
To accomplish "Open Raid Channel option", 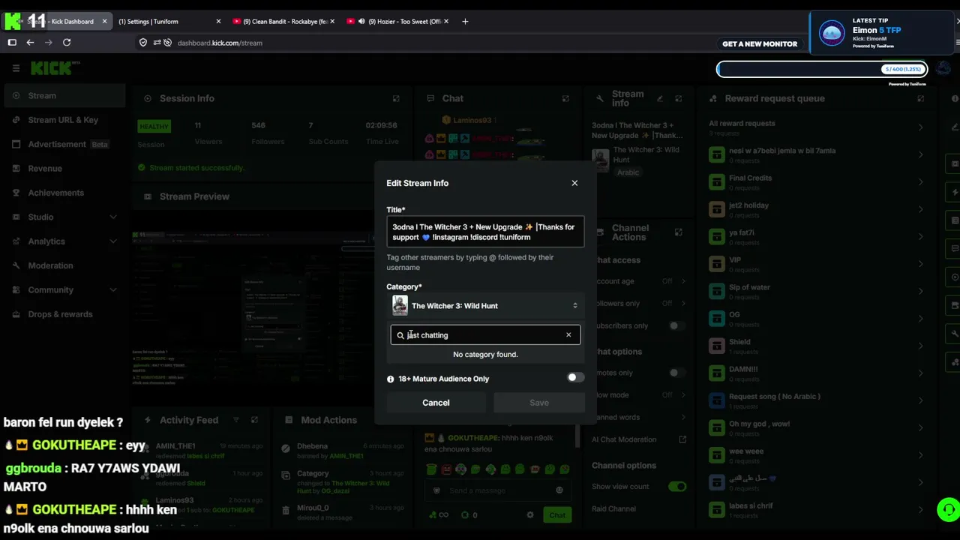I will click(x=638, y=508).
